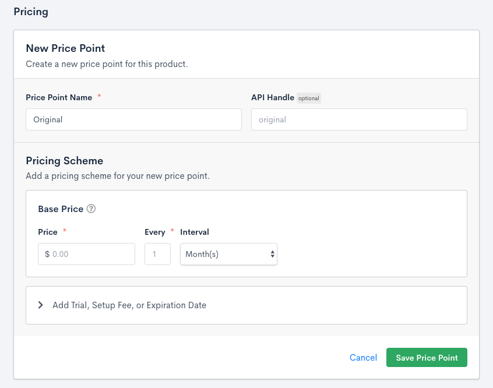Click the 'Price Point Name' label
The image size is (493, 388).
click(x=59, y=97)
